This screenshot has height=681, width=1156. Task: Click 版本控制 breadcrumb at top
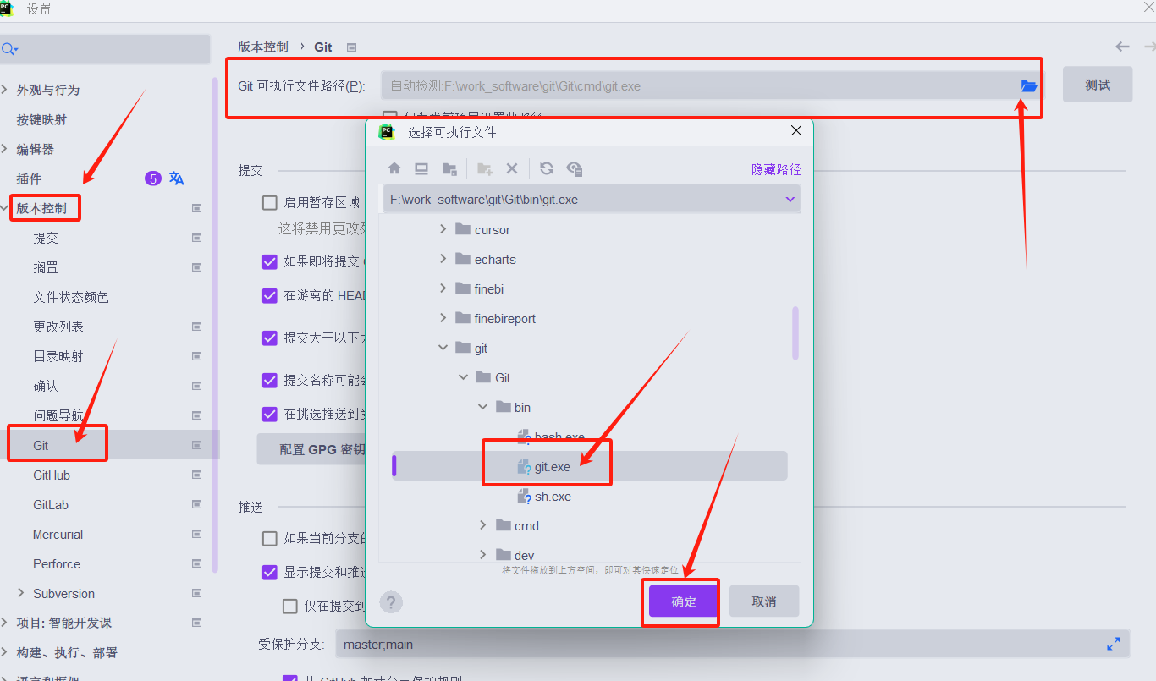coord(263,47)
